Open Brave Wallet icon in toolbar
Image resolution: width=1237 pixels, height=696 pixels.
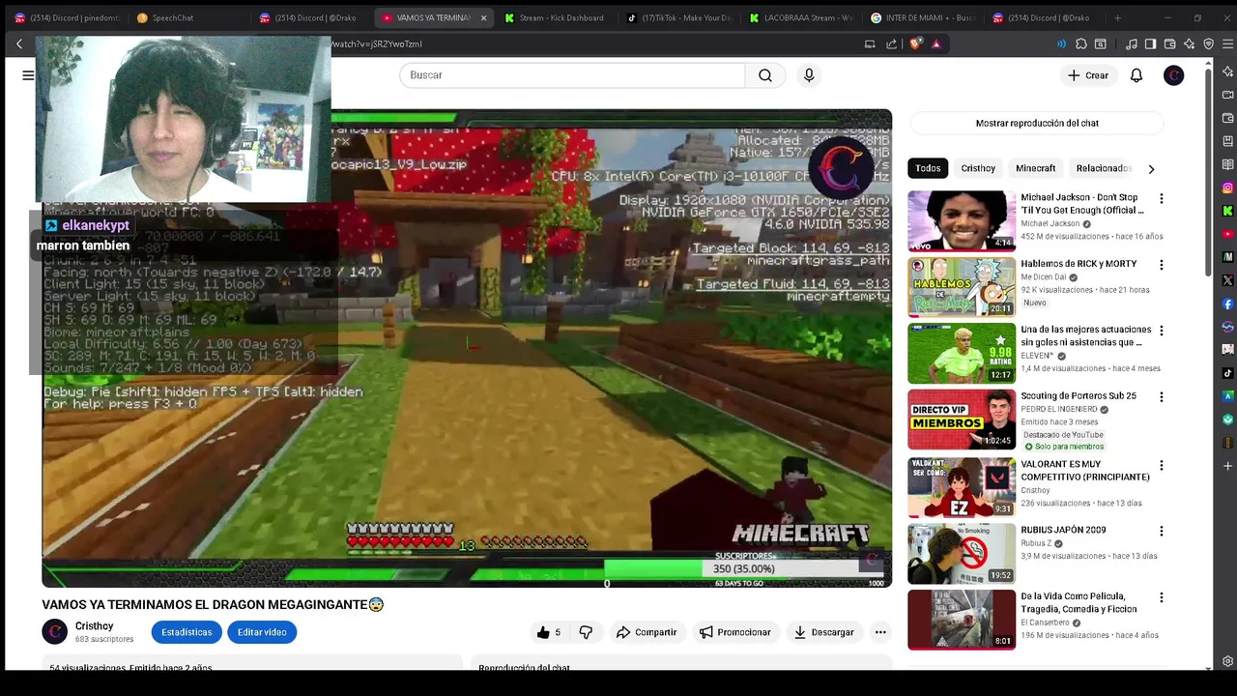[1170, 43]
